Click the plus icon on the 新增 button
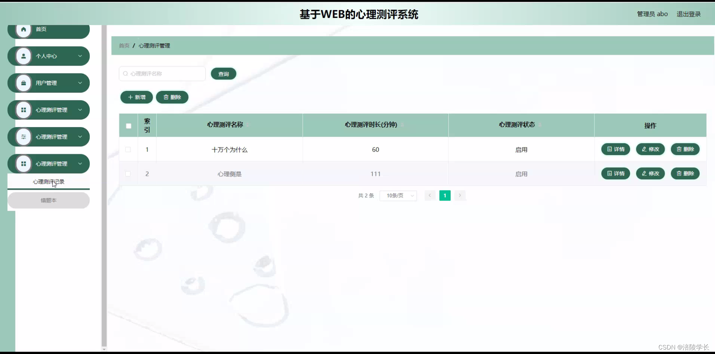The image size is (715, 354). point(131,97)
